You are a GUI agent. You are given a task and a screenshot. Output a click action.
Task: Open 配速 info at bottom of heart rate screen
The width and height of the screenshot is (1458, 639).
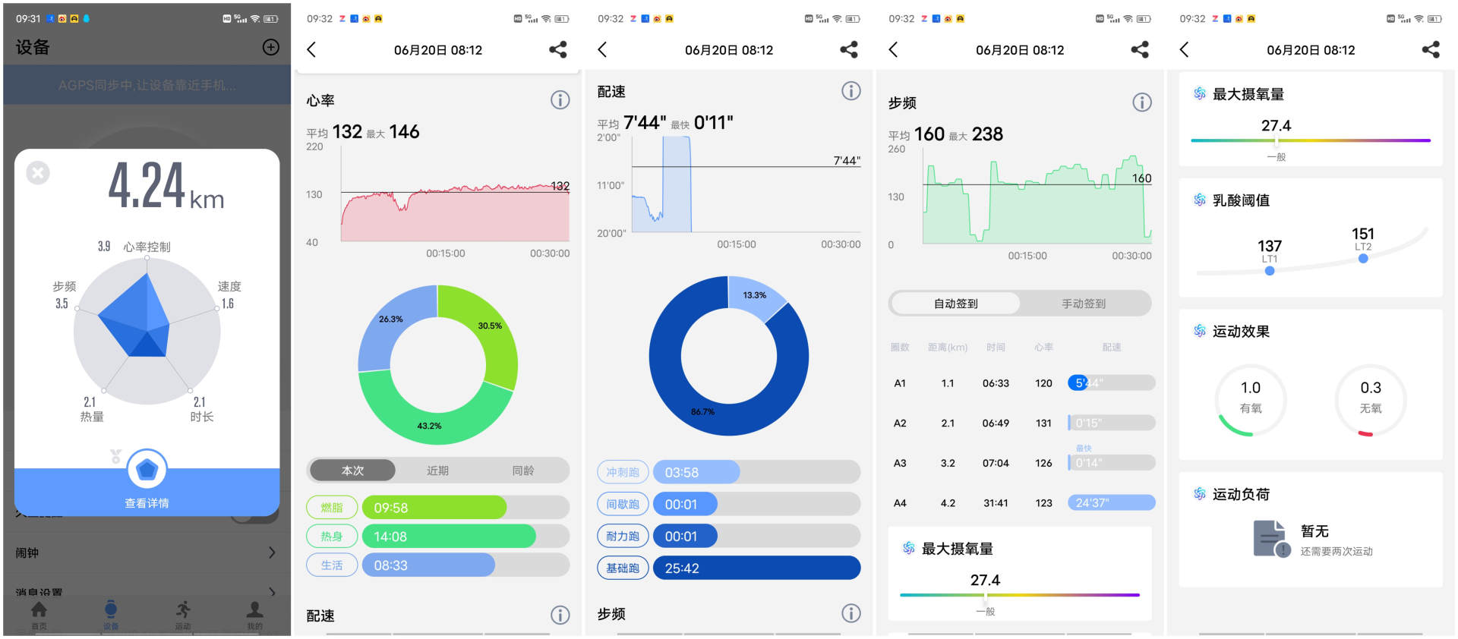click(x=560, y=615)
